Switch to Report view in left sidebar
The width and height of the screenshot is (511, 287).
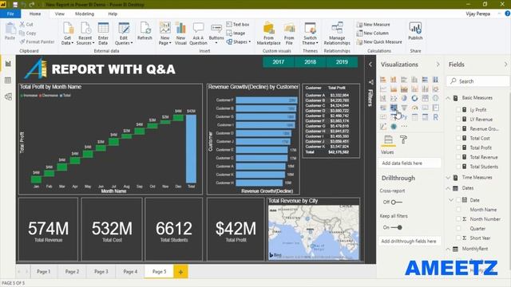[x=8, y=64]
